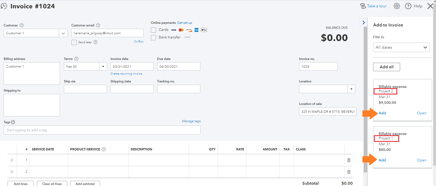Image resolution: width=436 pixels, height=186 pixels.
Task: Click the Description cell in line 2
Action: point(159,172)
